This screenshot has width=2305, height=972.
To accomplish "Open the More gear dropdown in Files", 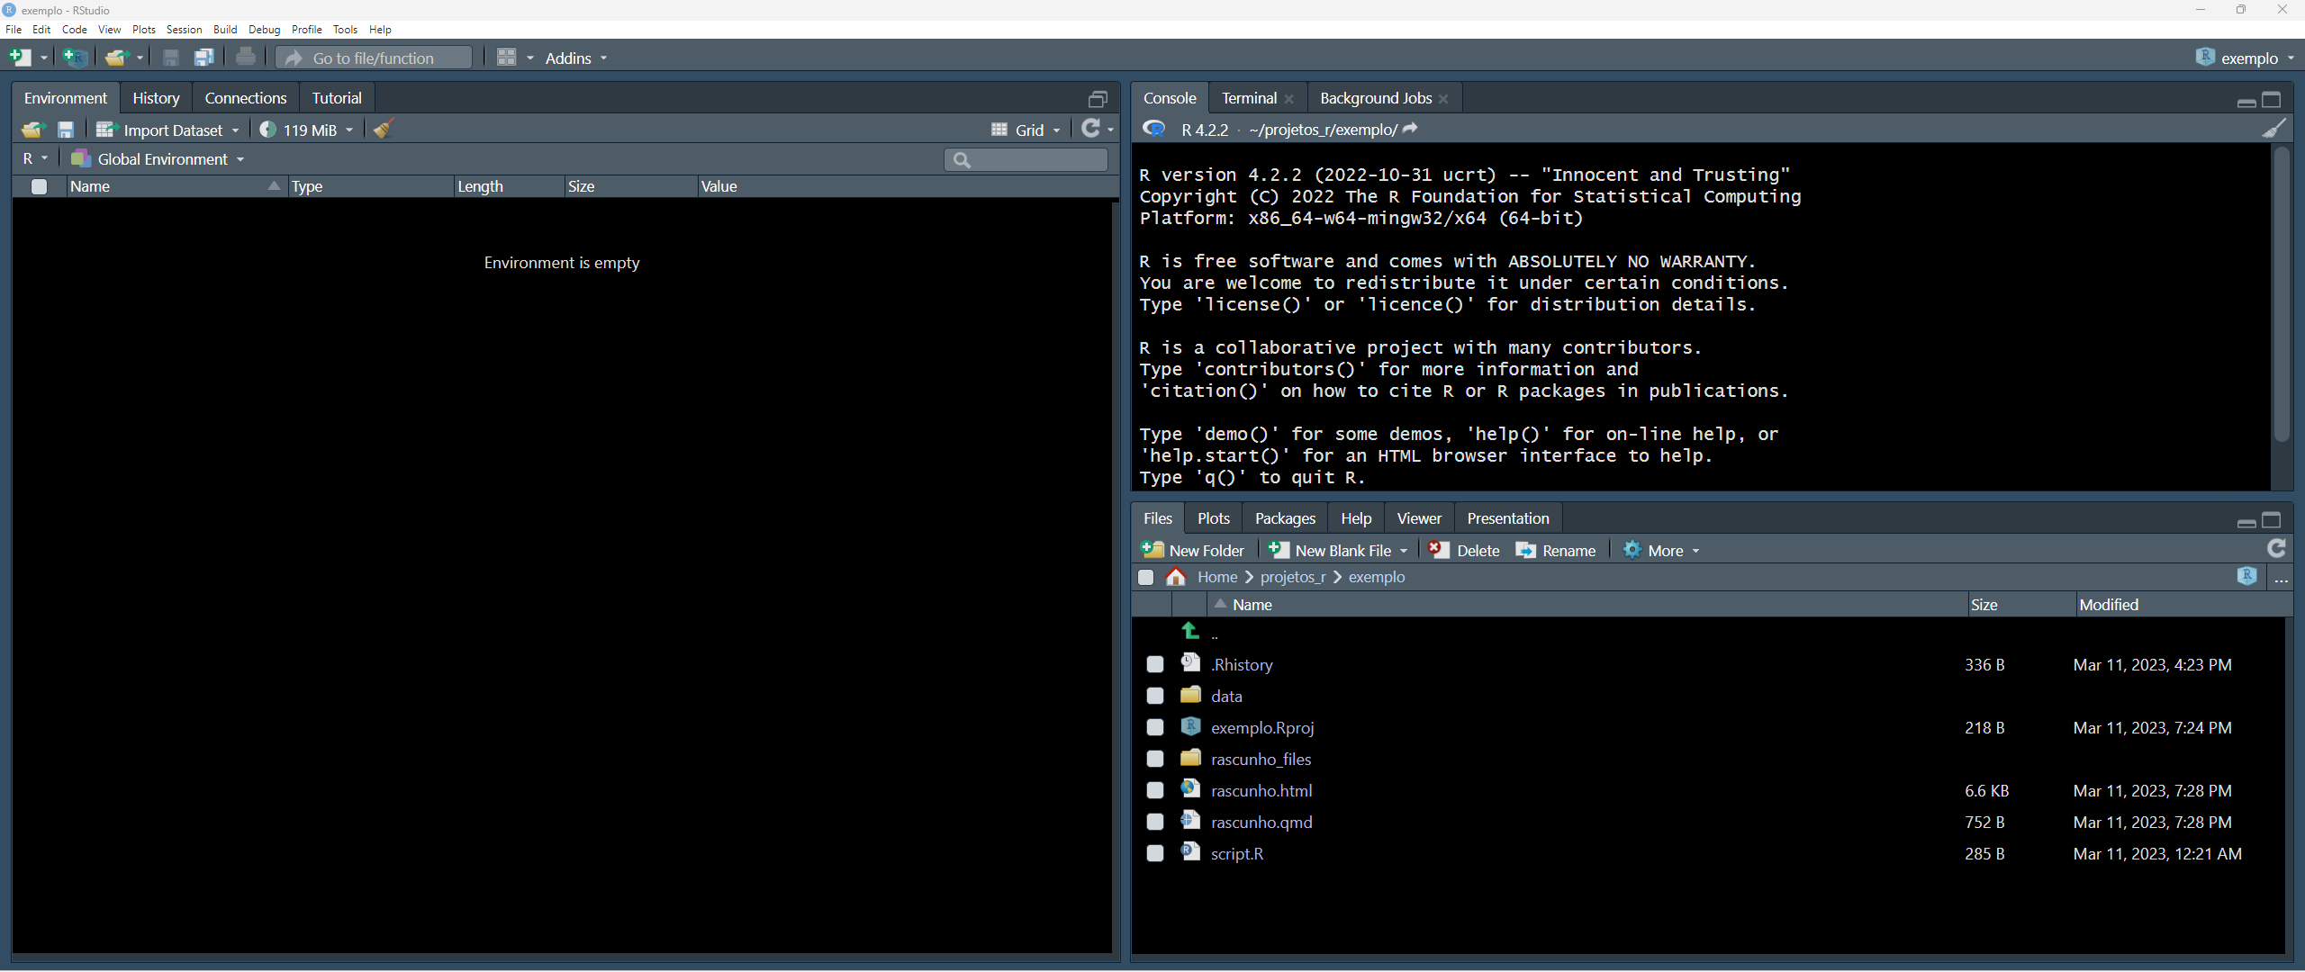I will (1662, 550).
